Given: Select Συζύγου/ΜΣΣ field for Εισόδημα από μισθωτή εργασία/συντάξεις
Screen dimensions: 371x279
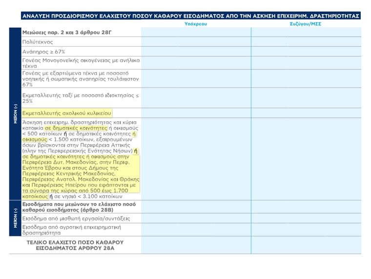Looking at the screenshot, I should tap(307, 218).
